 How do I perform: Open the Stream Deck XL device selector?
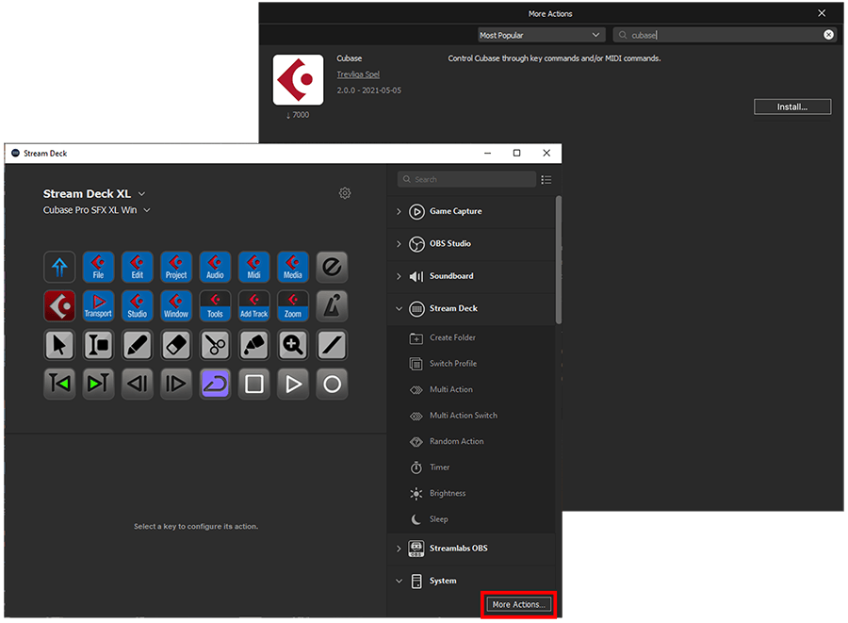(140, 193)
